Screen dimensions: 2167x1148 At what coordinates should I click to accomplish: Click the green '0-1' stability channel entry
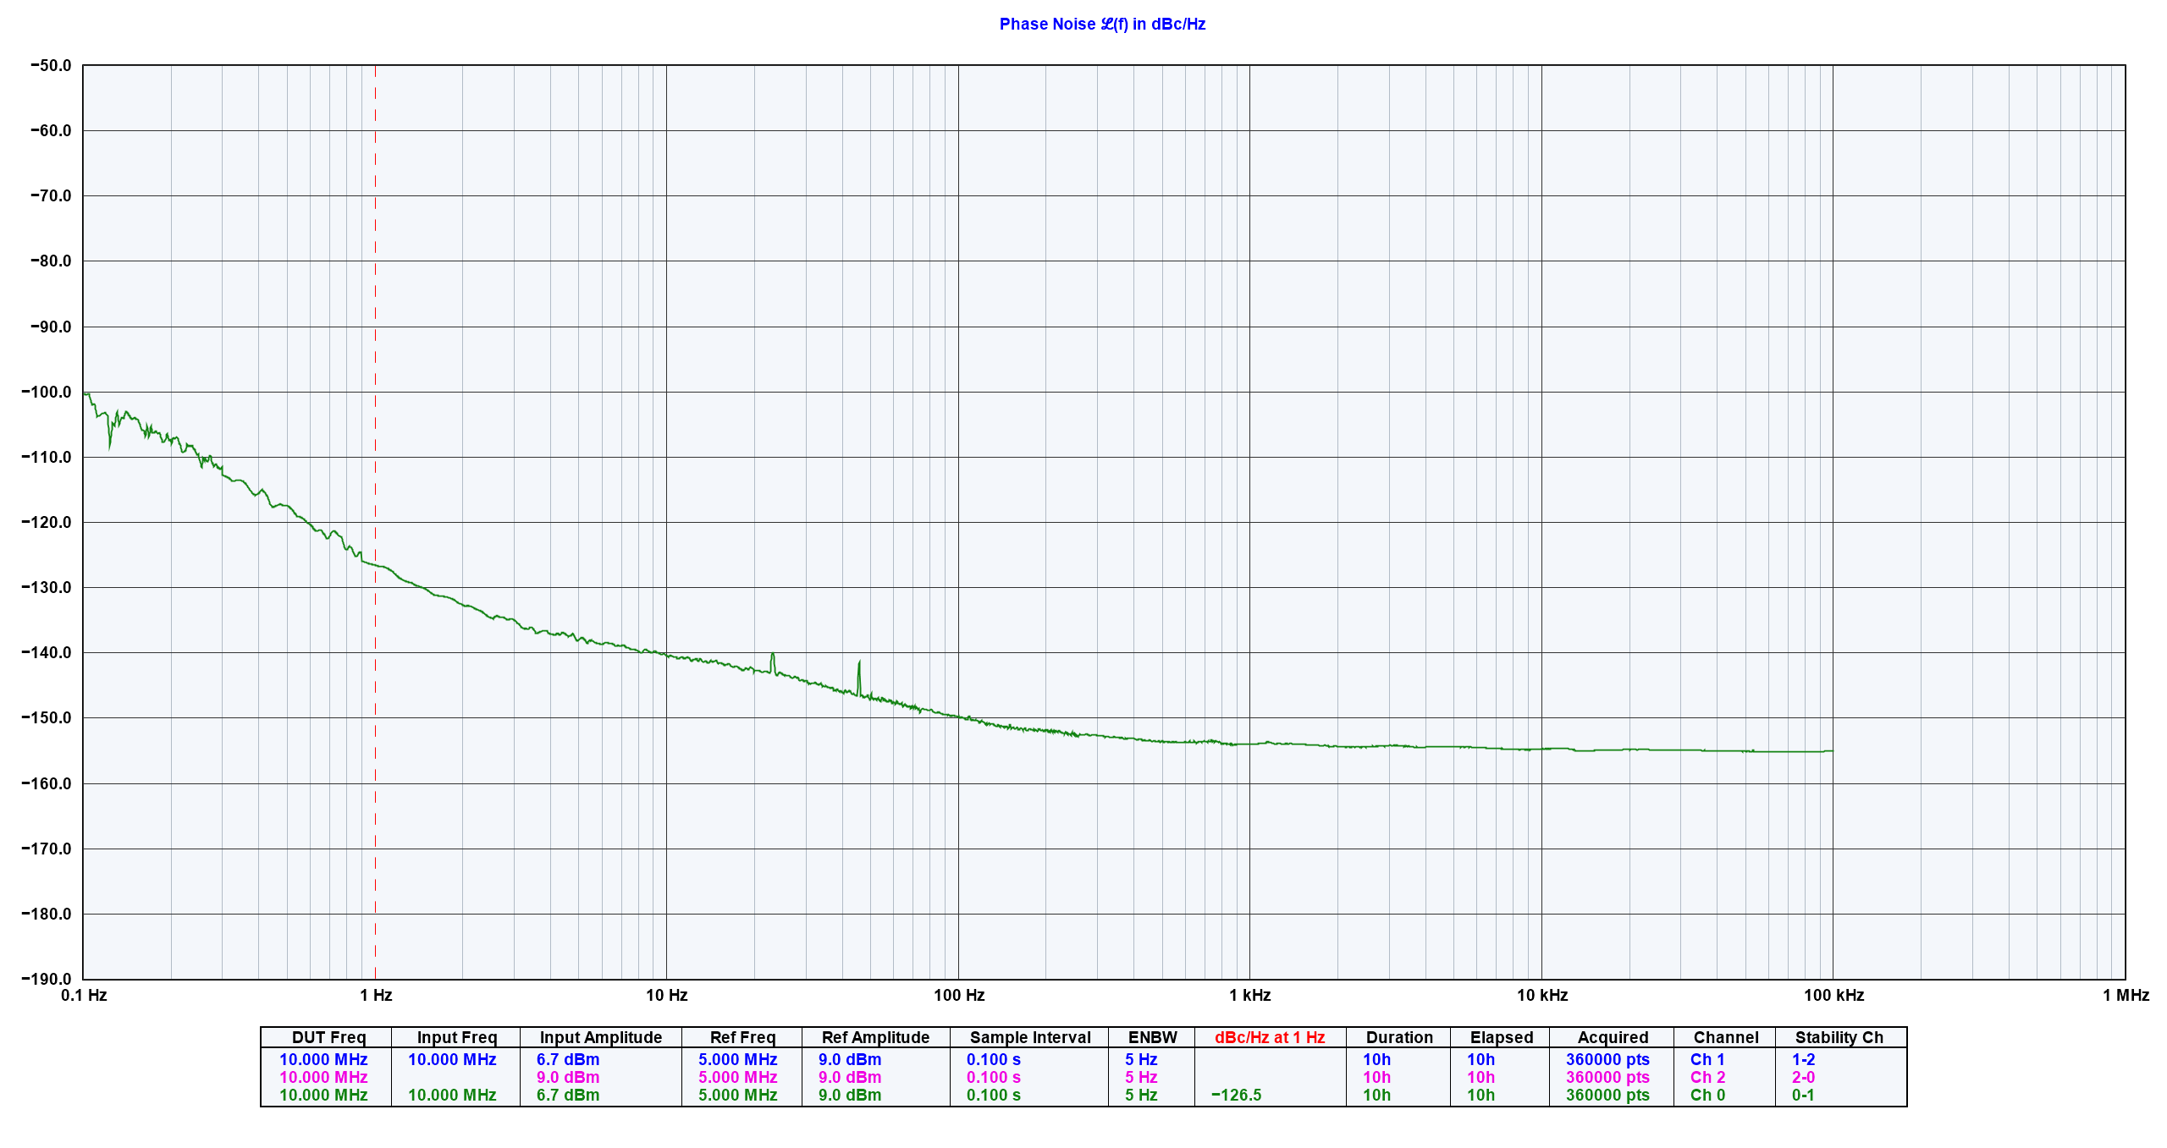(1802, 1095)
